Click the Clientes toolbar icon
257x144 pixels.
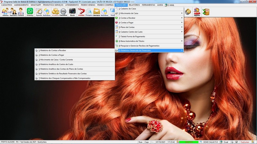tap(5, 12)
